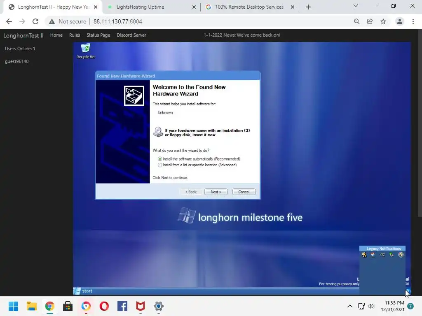
Task: Open the tab search dropdown chevron
Action: tap(356, 6)
